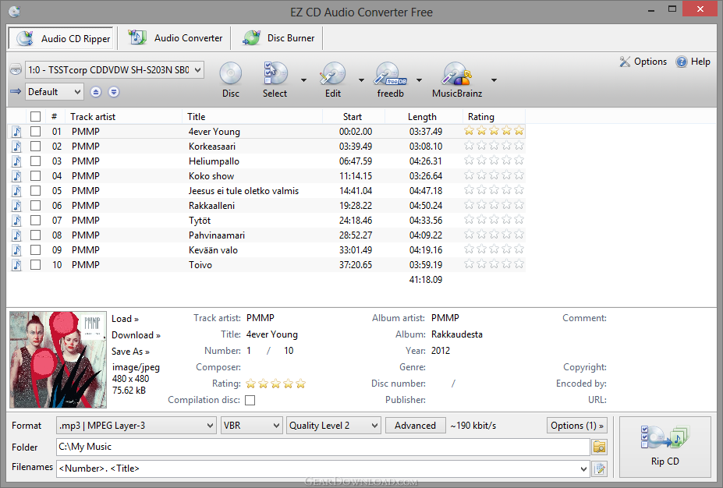Adjust the Rating stars in the metadata panel
The height and width of the screenshot is (488, 723).
(x=276, y=384)
